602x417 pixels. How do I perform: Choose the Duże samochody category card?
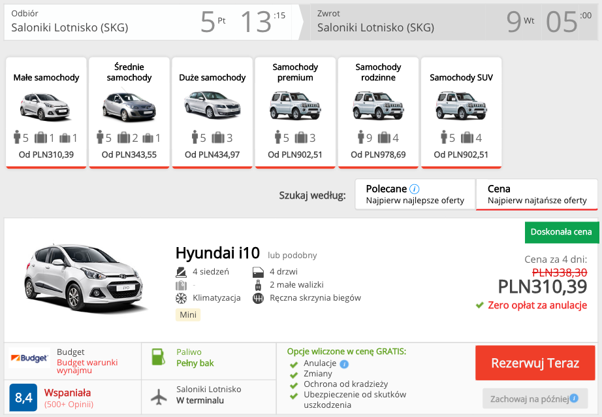(x=212, y=112)
